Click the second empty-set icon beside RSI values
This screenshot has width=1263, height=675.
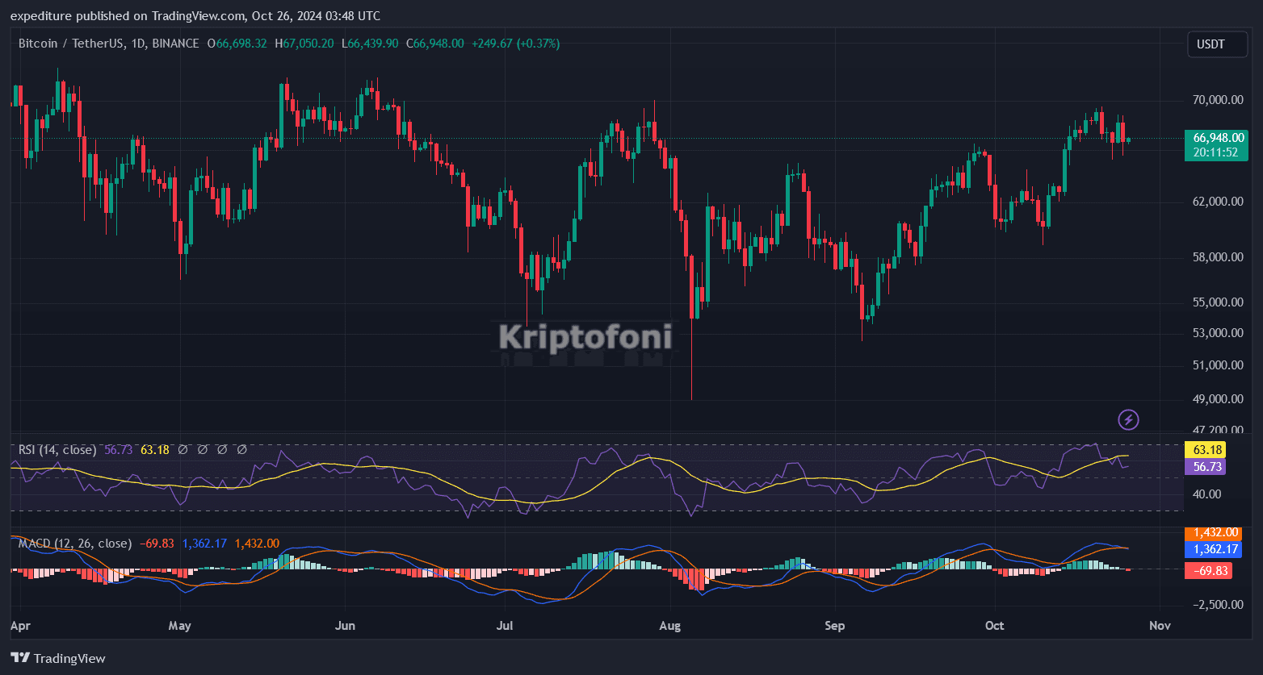coord(202,449)
